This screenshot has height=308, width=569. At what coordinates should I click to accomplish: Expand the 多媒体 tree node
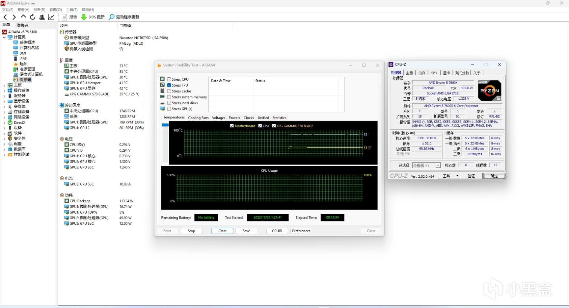[x=4, y=107]
